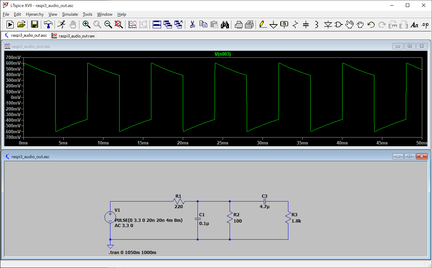The width and height of the screenshot is (432, 268).
Task: Select the R3 1.8k resistor
Action: pyautogui.click(x=288, y=218)
